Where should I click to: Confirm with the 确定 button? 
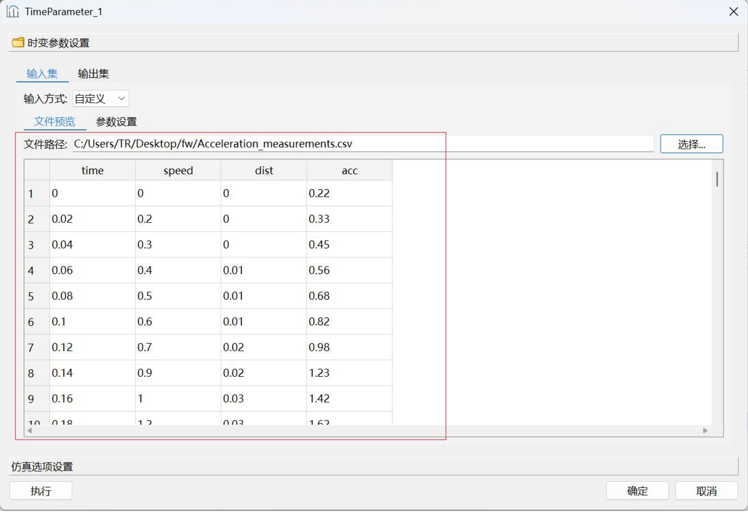point(637,491)
